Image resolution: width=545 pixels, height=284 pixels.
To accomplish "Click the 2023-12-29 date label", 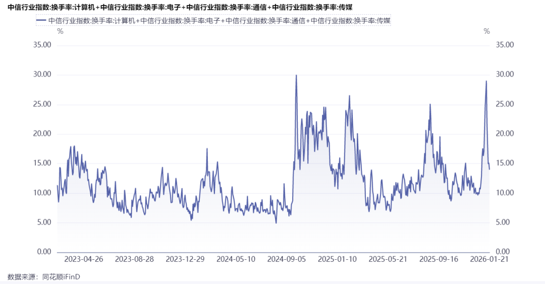I will point(185,259).
